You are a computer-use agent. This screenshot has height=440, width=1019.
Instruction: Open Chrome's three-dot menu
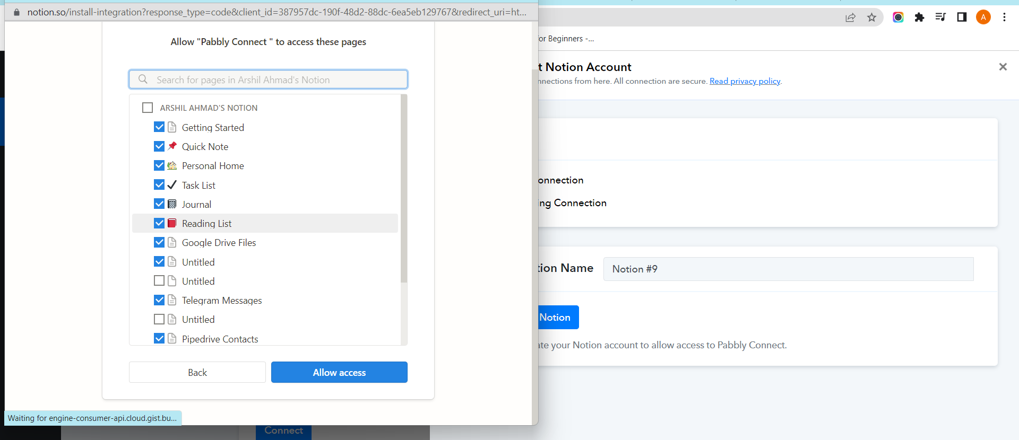(1004, 17)
